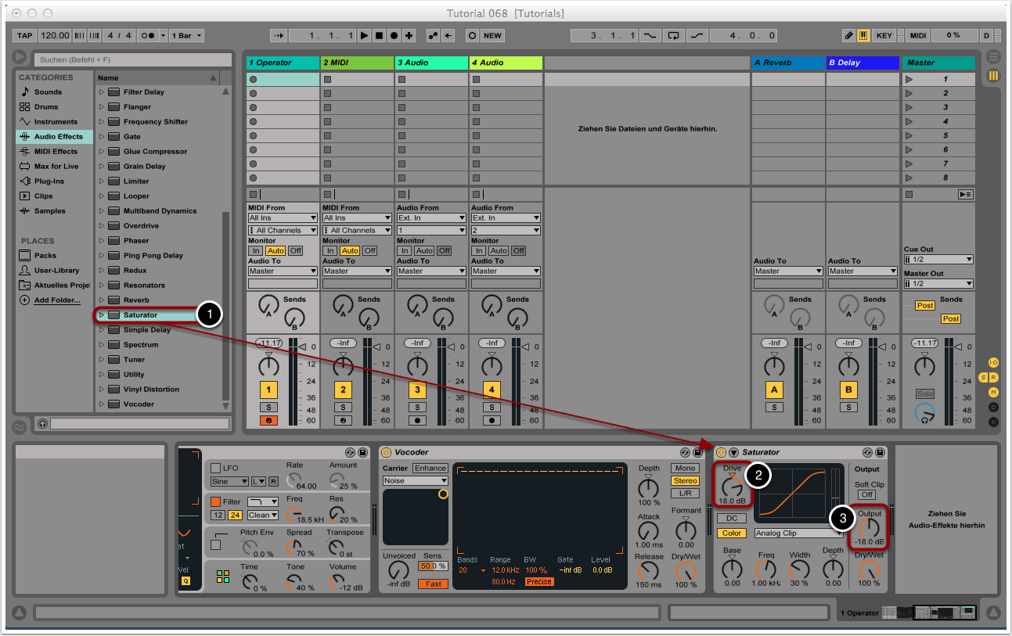Viewport: 1012px width, 636px height.
Task: Enable the LFO checkbox in Operator
Action: pyautogui.click(x=216, y=468)
